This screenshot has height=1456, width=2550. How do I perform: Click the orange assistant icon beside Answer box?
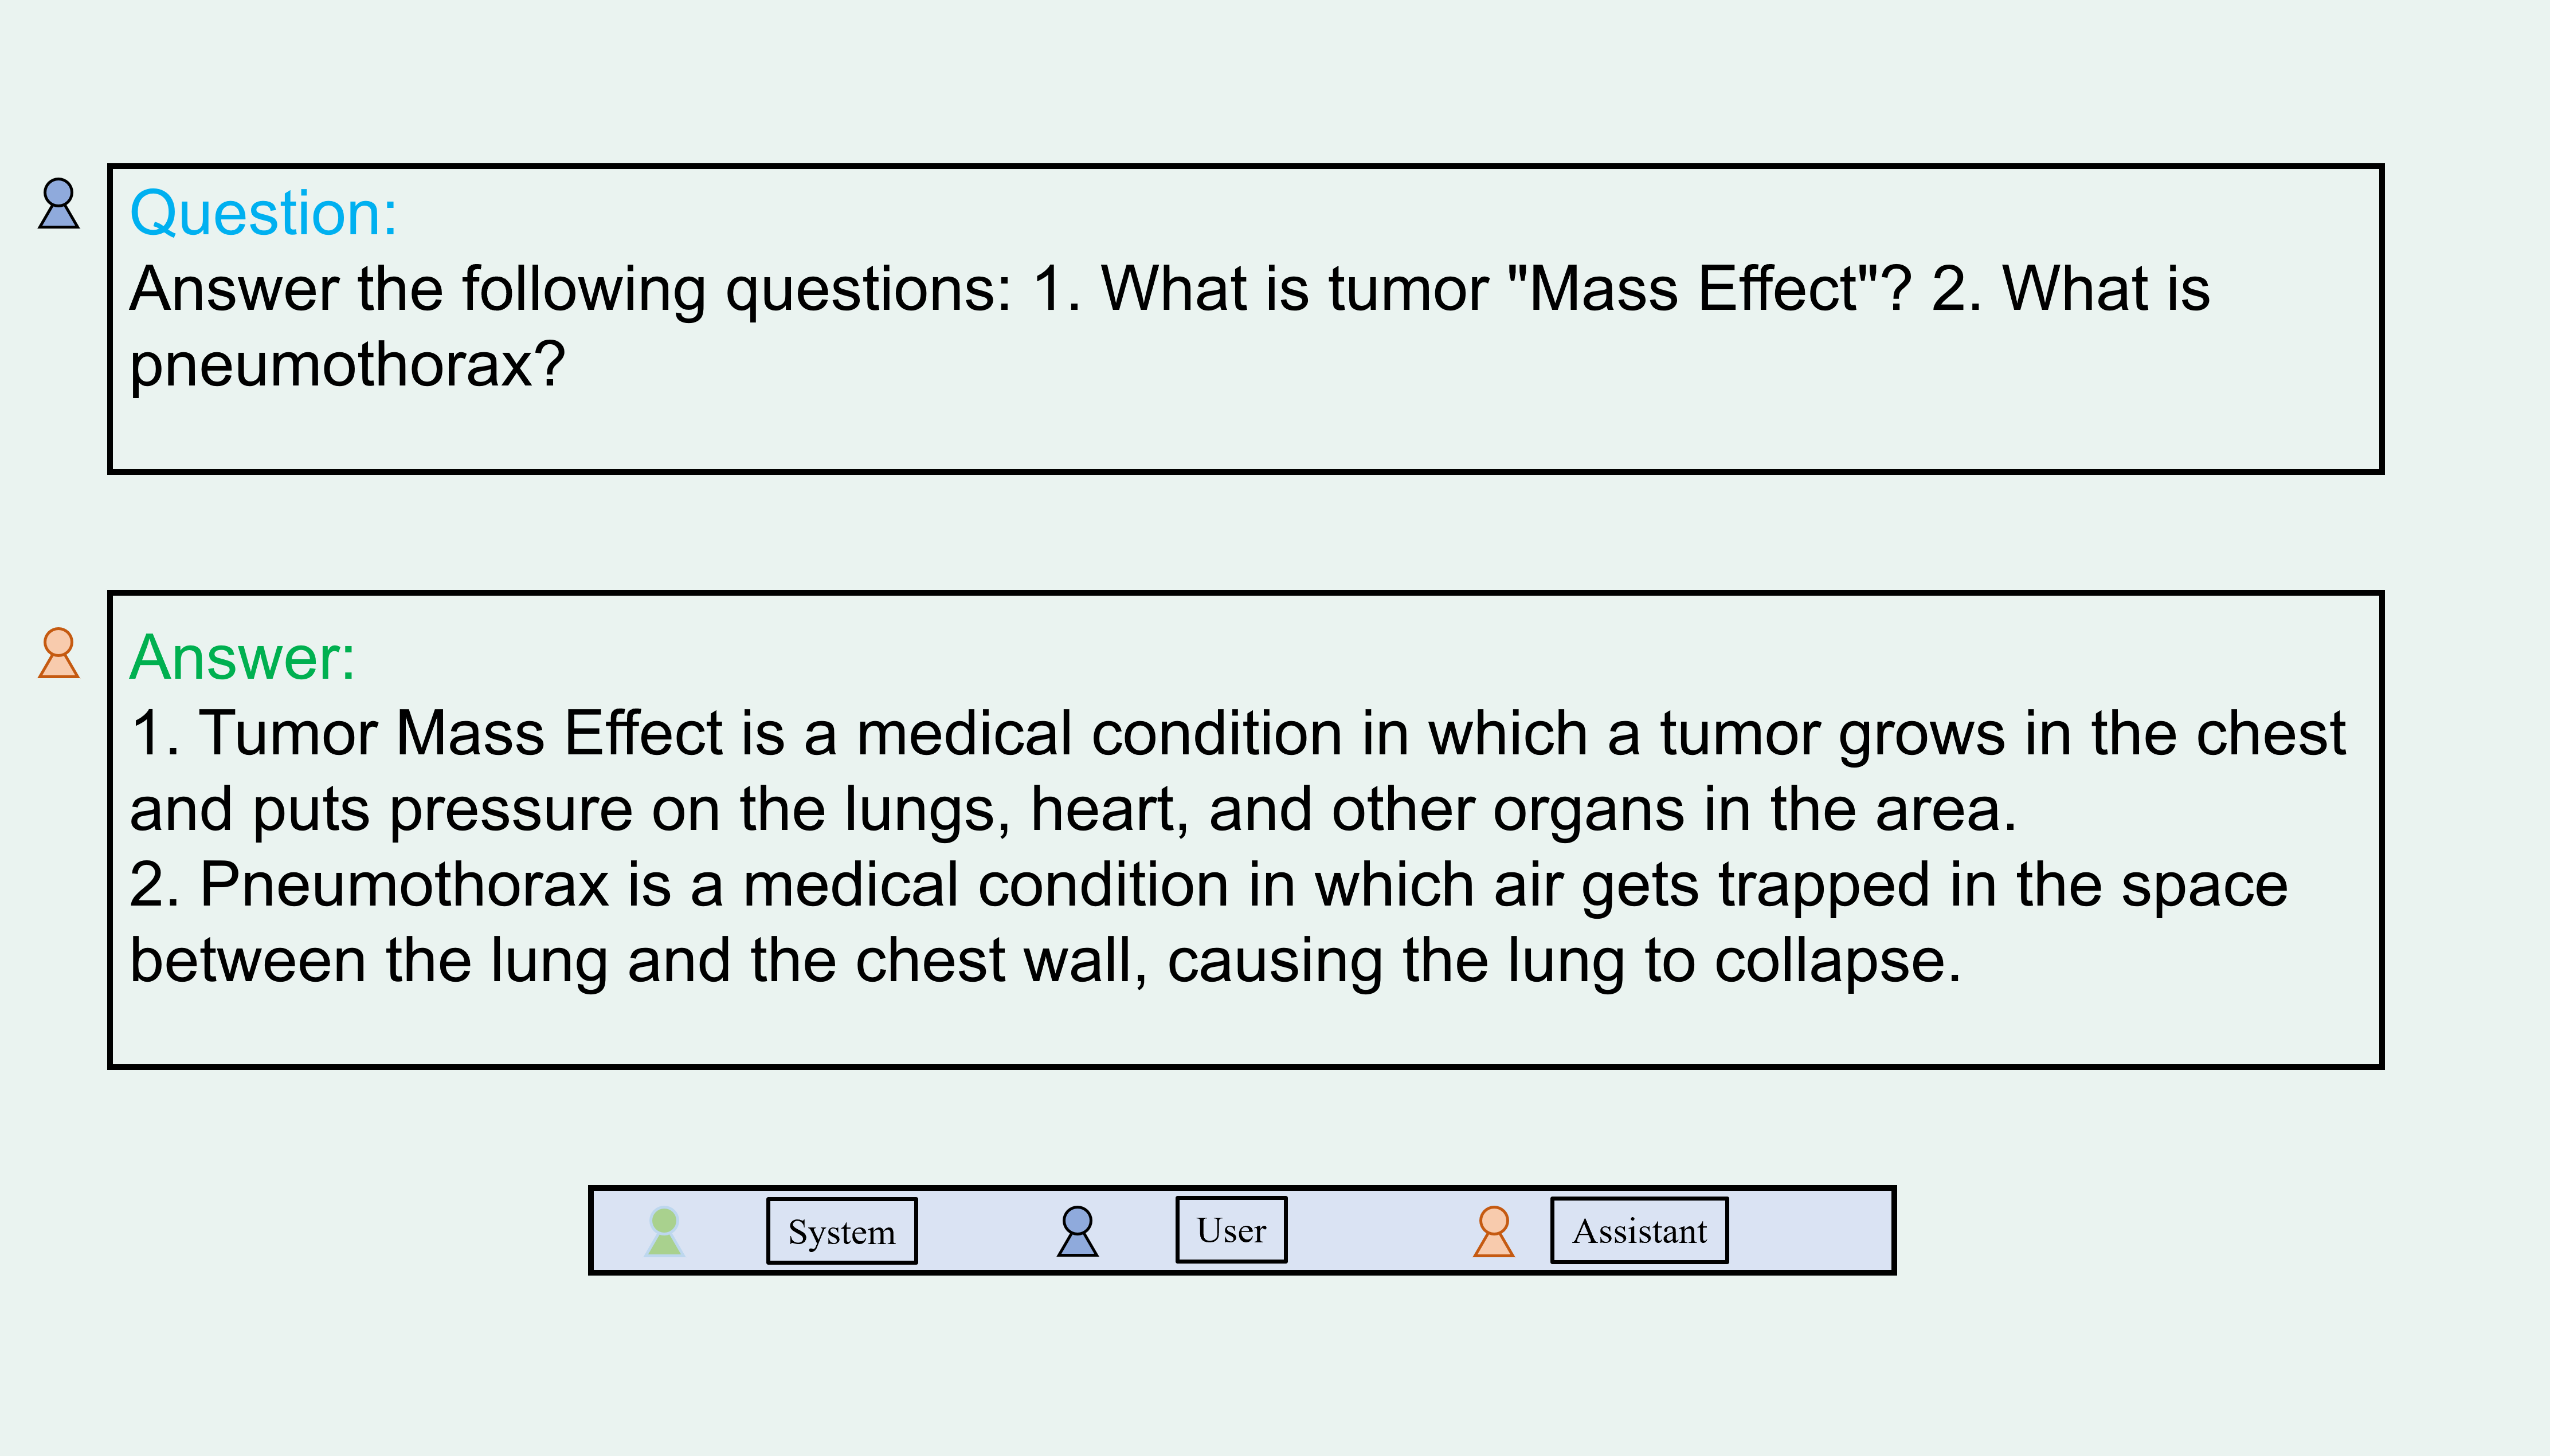(x=58, y=653)
